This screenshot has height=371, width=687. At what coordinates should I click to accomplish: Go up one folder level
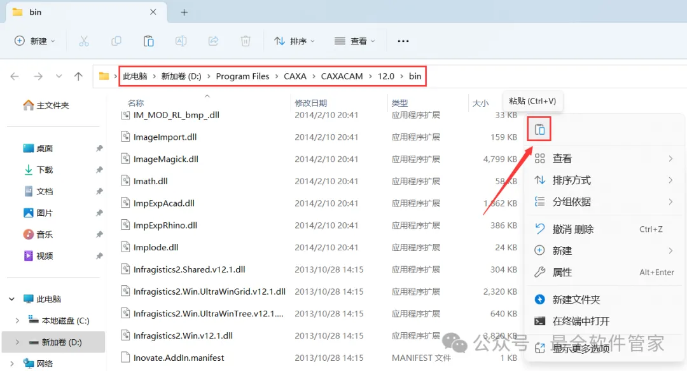(78, 77)
